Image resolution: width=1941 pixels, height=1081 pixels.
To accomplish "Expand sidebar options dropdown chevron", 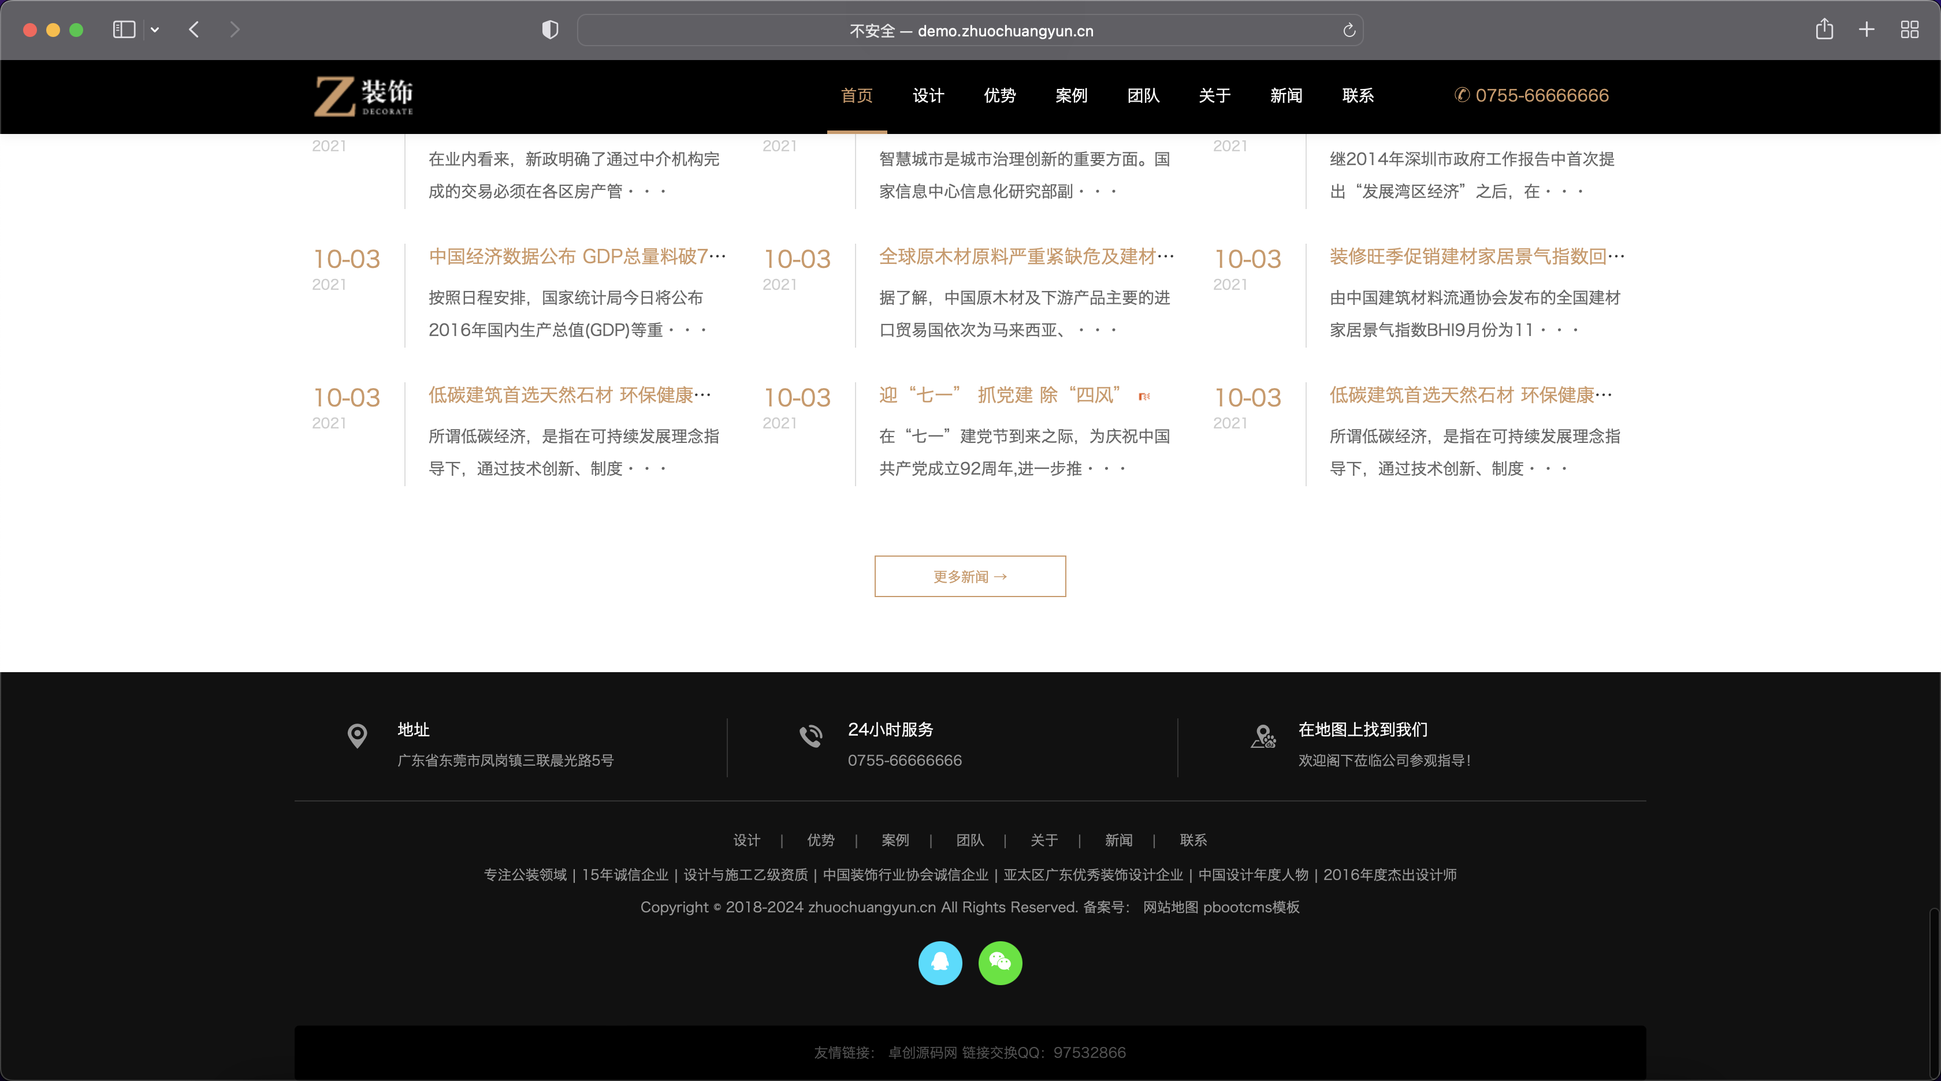I will point(154,30).
